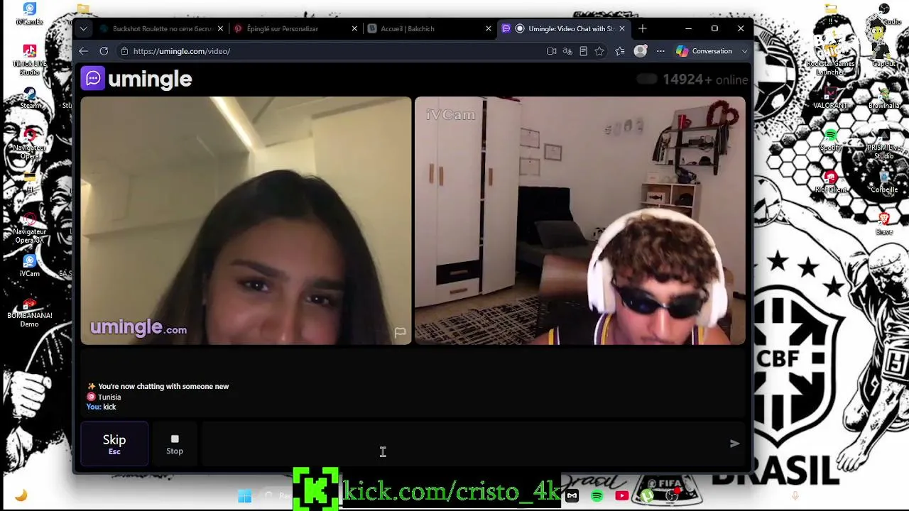
Task: Click the stranger's video feed
Action: [x=246, y=221]
